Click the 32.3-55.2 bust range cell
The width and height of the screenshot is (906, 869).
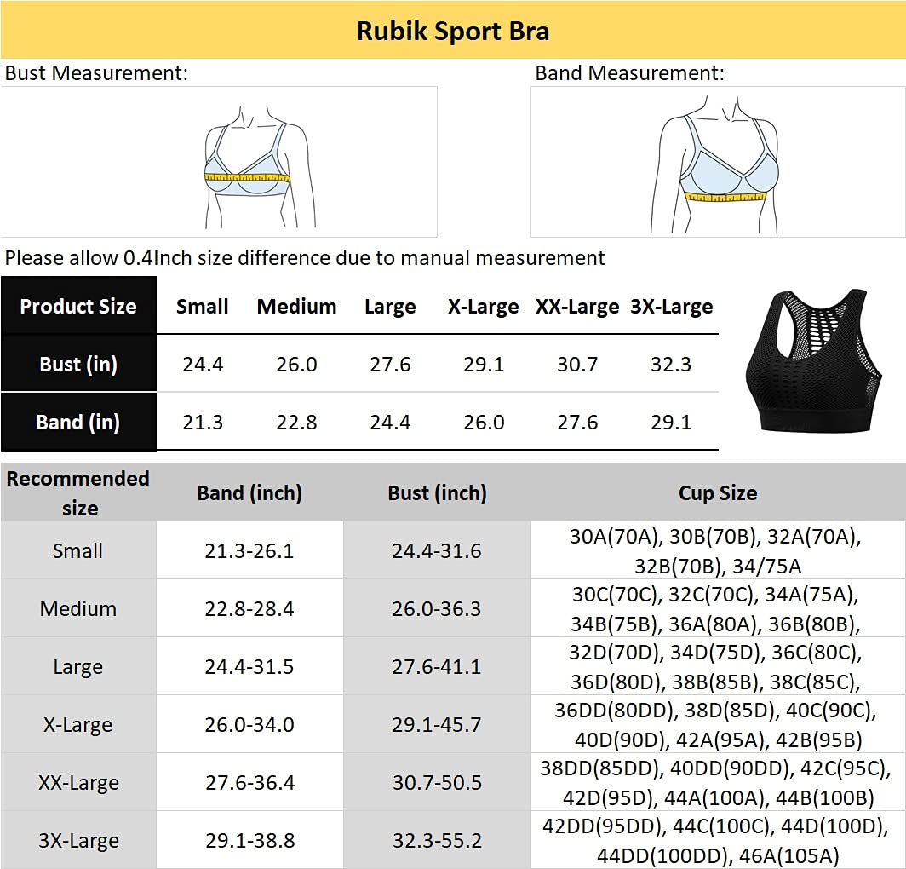tap(437, 841)
